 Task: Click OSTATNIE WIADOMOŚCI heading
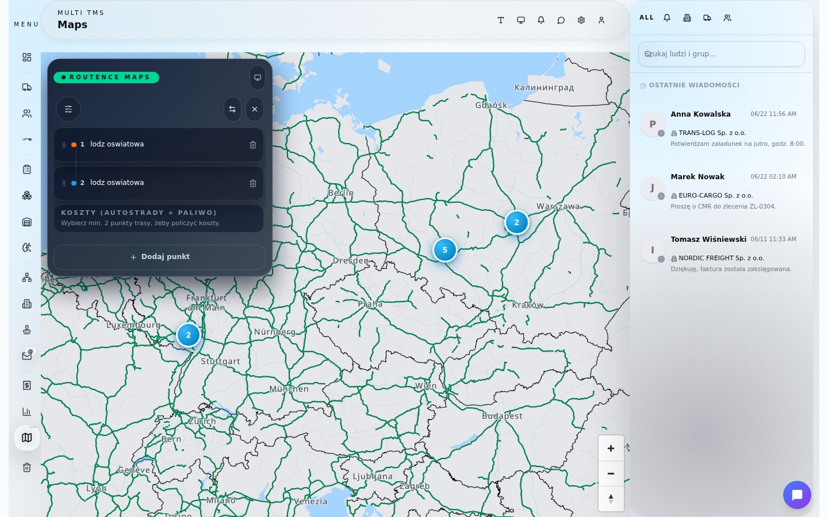point(694,85)
